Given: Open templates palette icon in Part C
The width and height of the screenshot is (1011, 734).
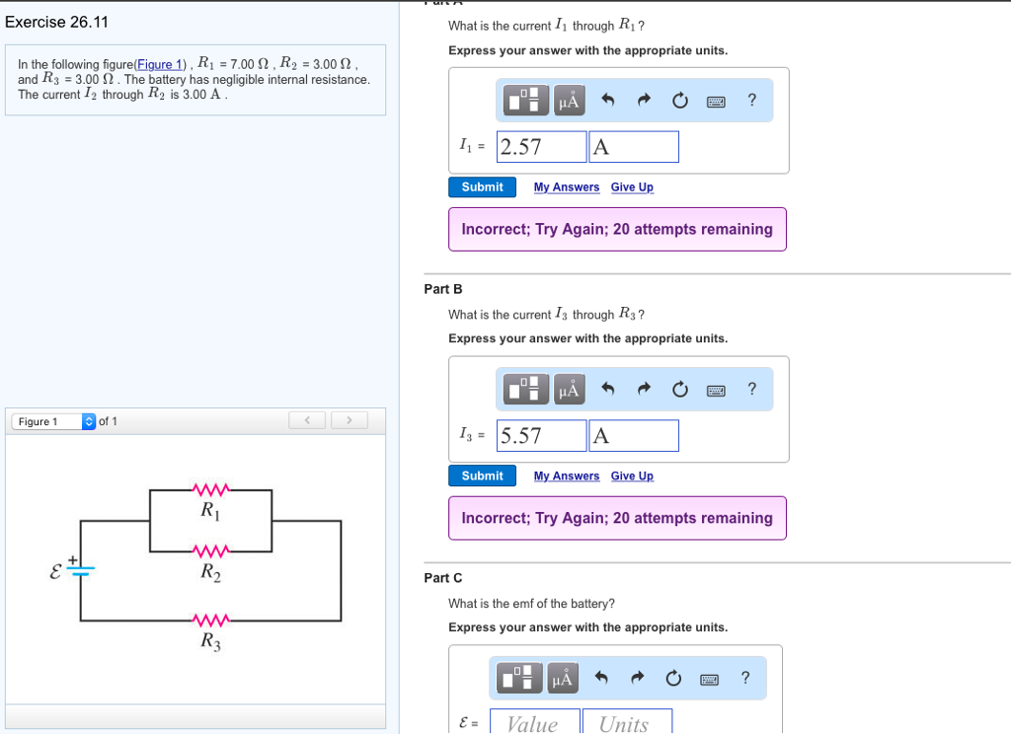Looking at the screenshot, I should 519,678.
